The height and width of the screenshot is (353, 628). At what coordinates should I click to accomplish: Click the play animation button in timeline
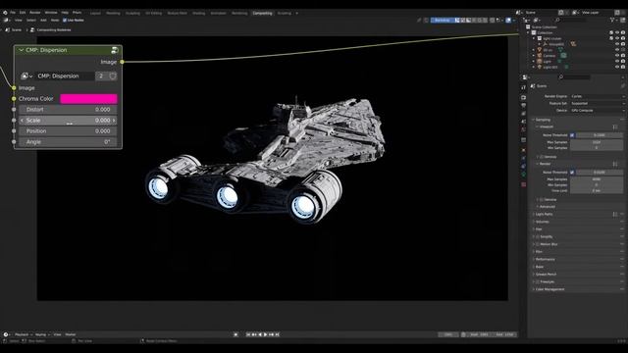point(265,334)
